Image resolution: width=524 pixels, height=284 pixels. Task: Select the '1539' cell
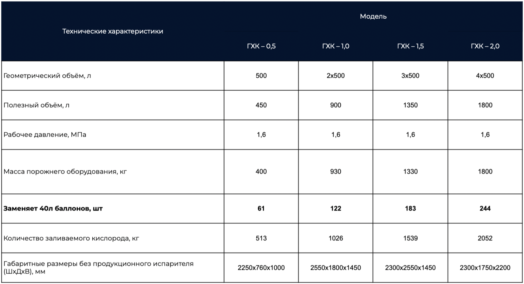point(410,239)
